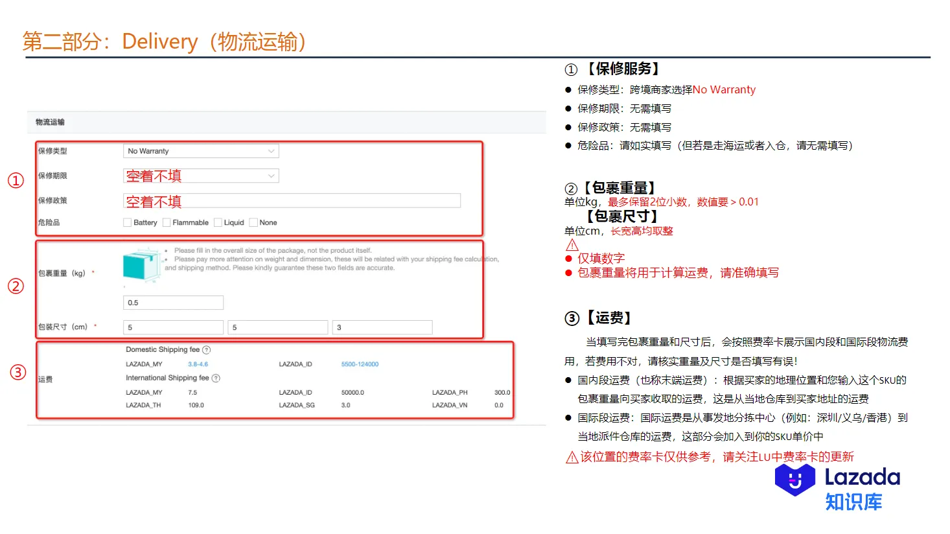
Task: Click the 保修政策 warranty policy text field
Action: pyautogui.click(x=291, y=200)
